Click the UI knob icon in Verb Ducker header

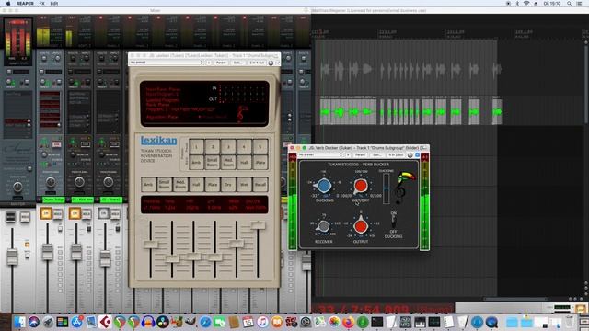coord(410,155)
